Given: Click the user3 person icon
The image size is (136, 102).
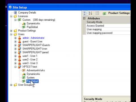Looking at the screenshot, I should 20,63.
